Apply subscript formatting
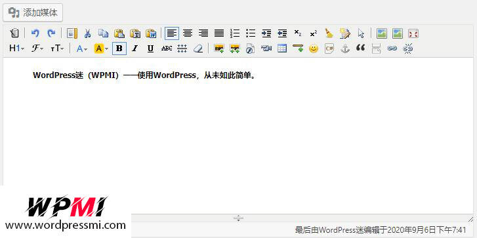Image resolution: width=477 pixels, height=238 pixels. coord(298,33)
